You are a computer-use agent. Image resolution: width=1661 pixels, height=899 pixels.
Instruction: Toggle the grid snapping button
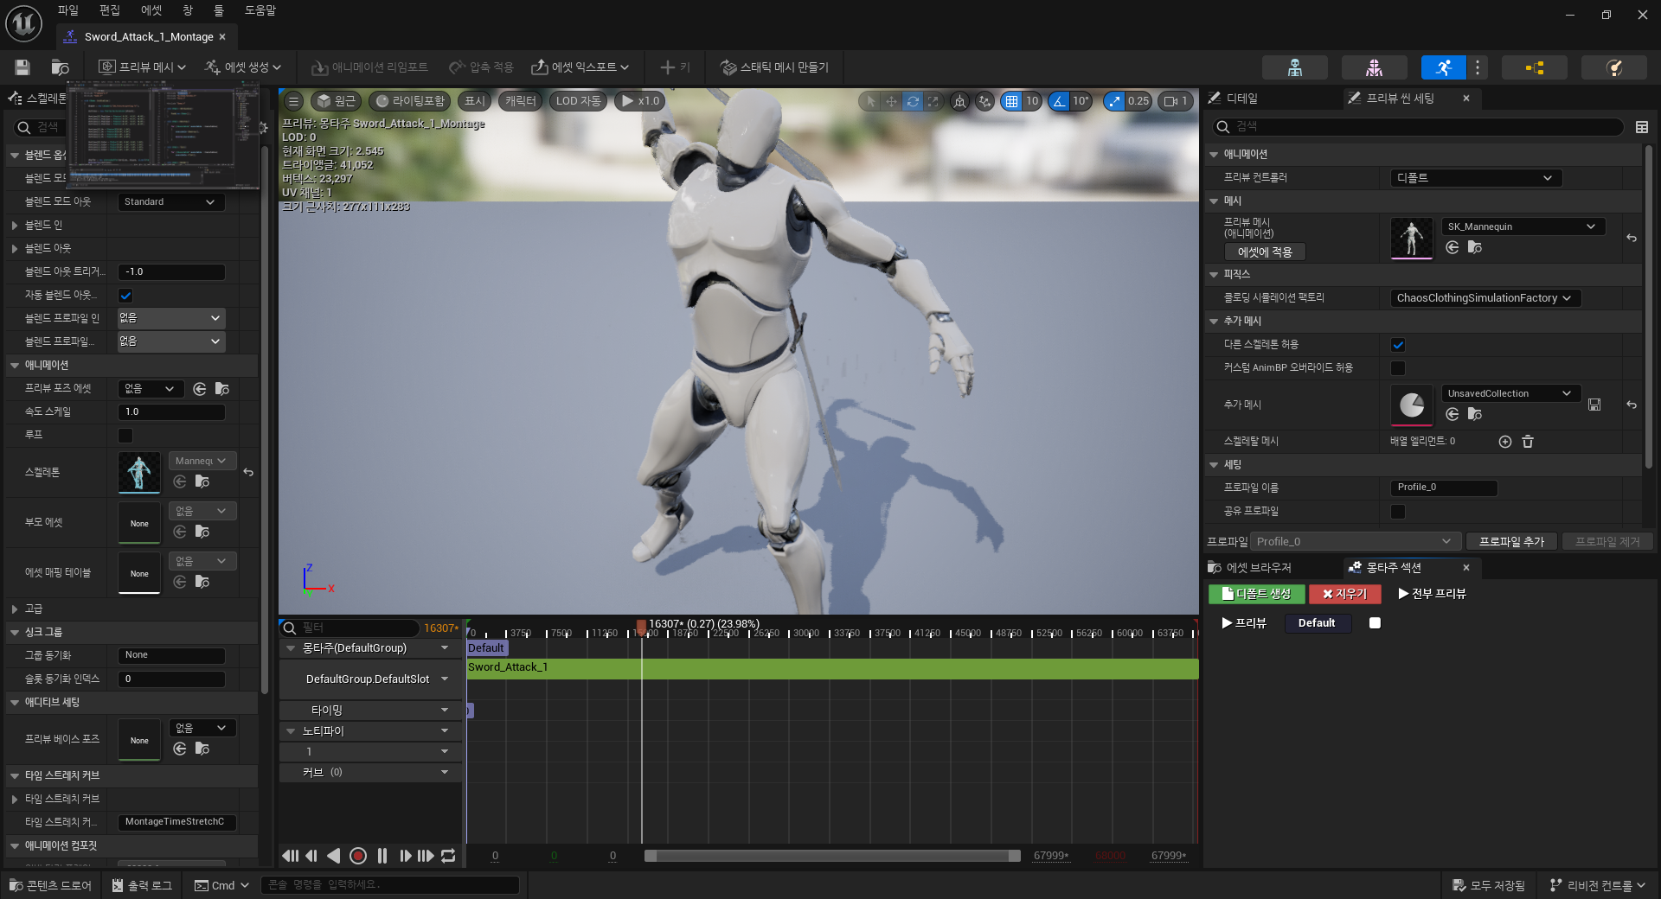point(1010,101)
